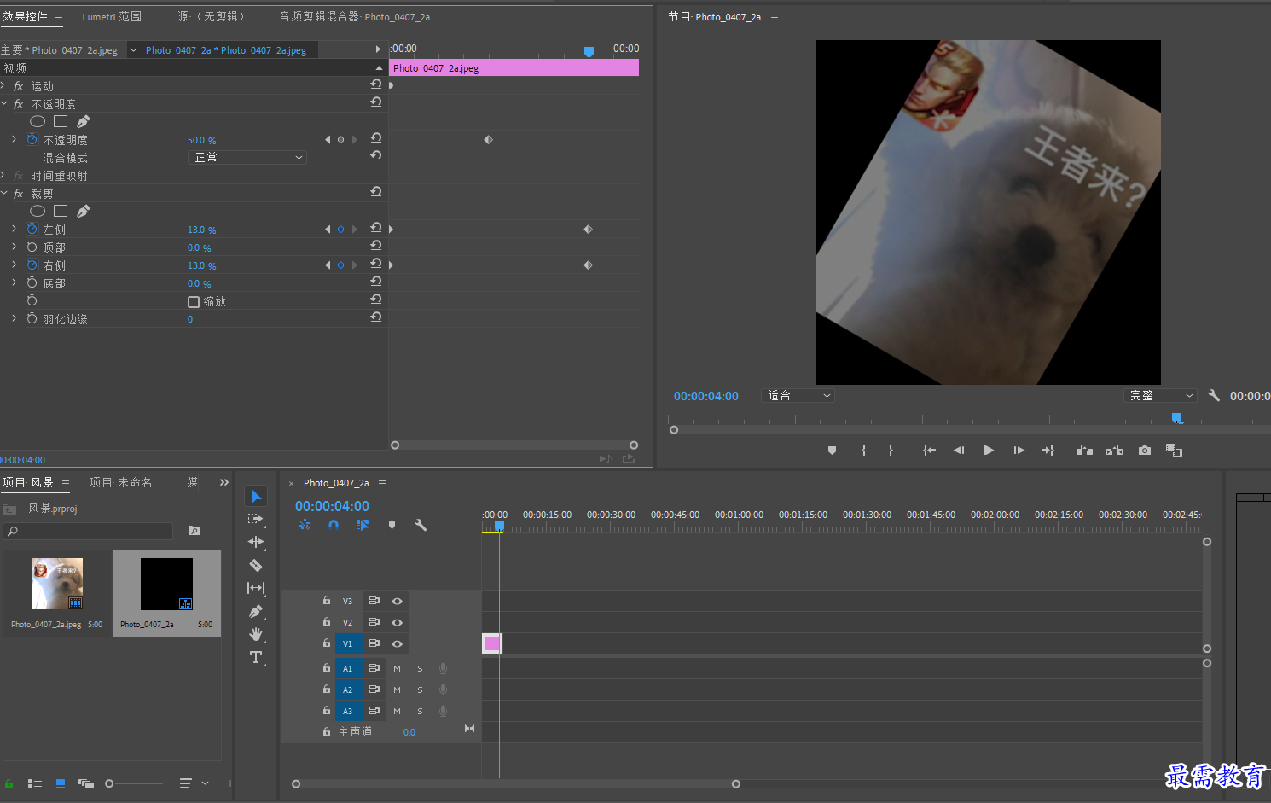Open timeline display settings wrench
This screenshot has height=803, width=1271.
coord(421,525)
